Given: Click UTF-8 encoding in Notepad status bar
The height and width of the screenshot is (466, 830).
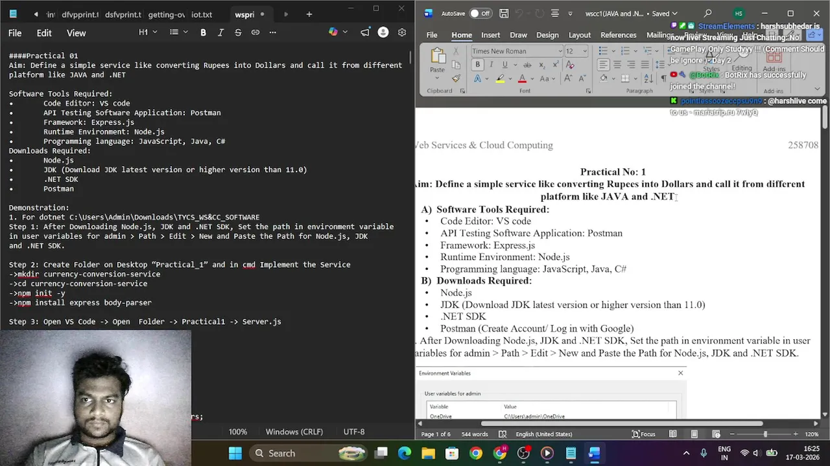Looking at the screenshot, I should tap(354, 432).
